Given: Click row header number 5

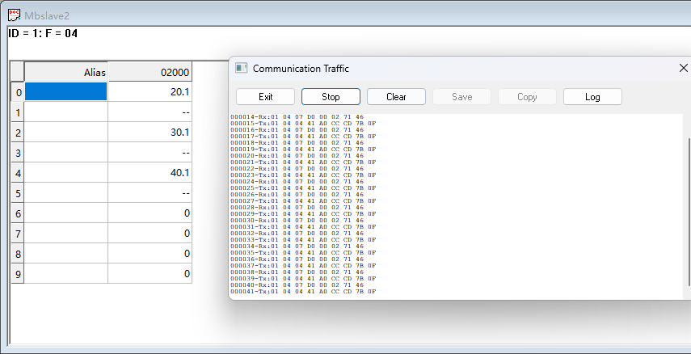Looking at the screenshot, I should click(x=17, y=193).
